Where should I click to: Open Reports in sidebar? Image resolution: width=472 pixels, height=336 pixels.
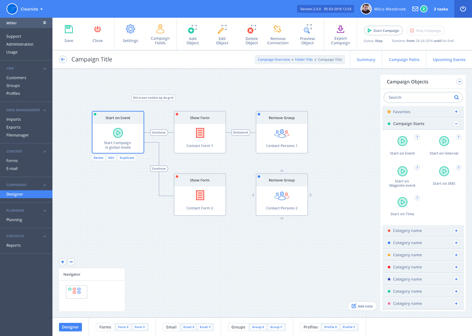(x=13, y=245)
